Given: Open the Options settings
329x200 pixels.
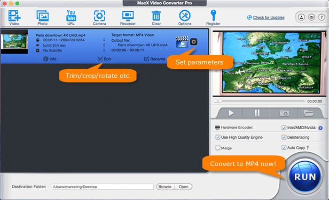Looking at the screenshot, I should point(185,18).
